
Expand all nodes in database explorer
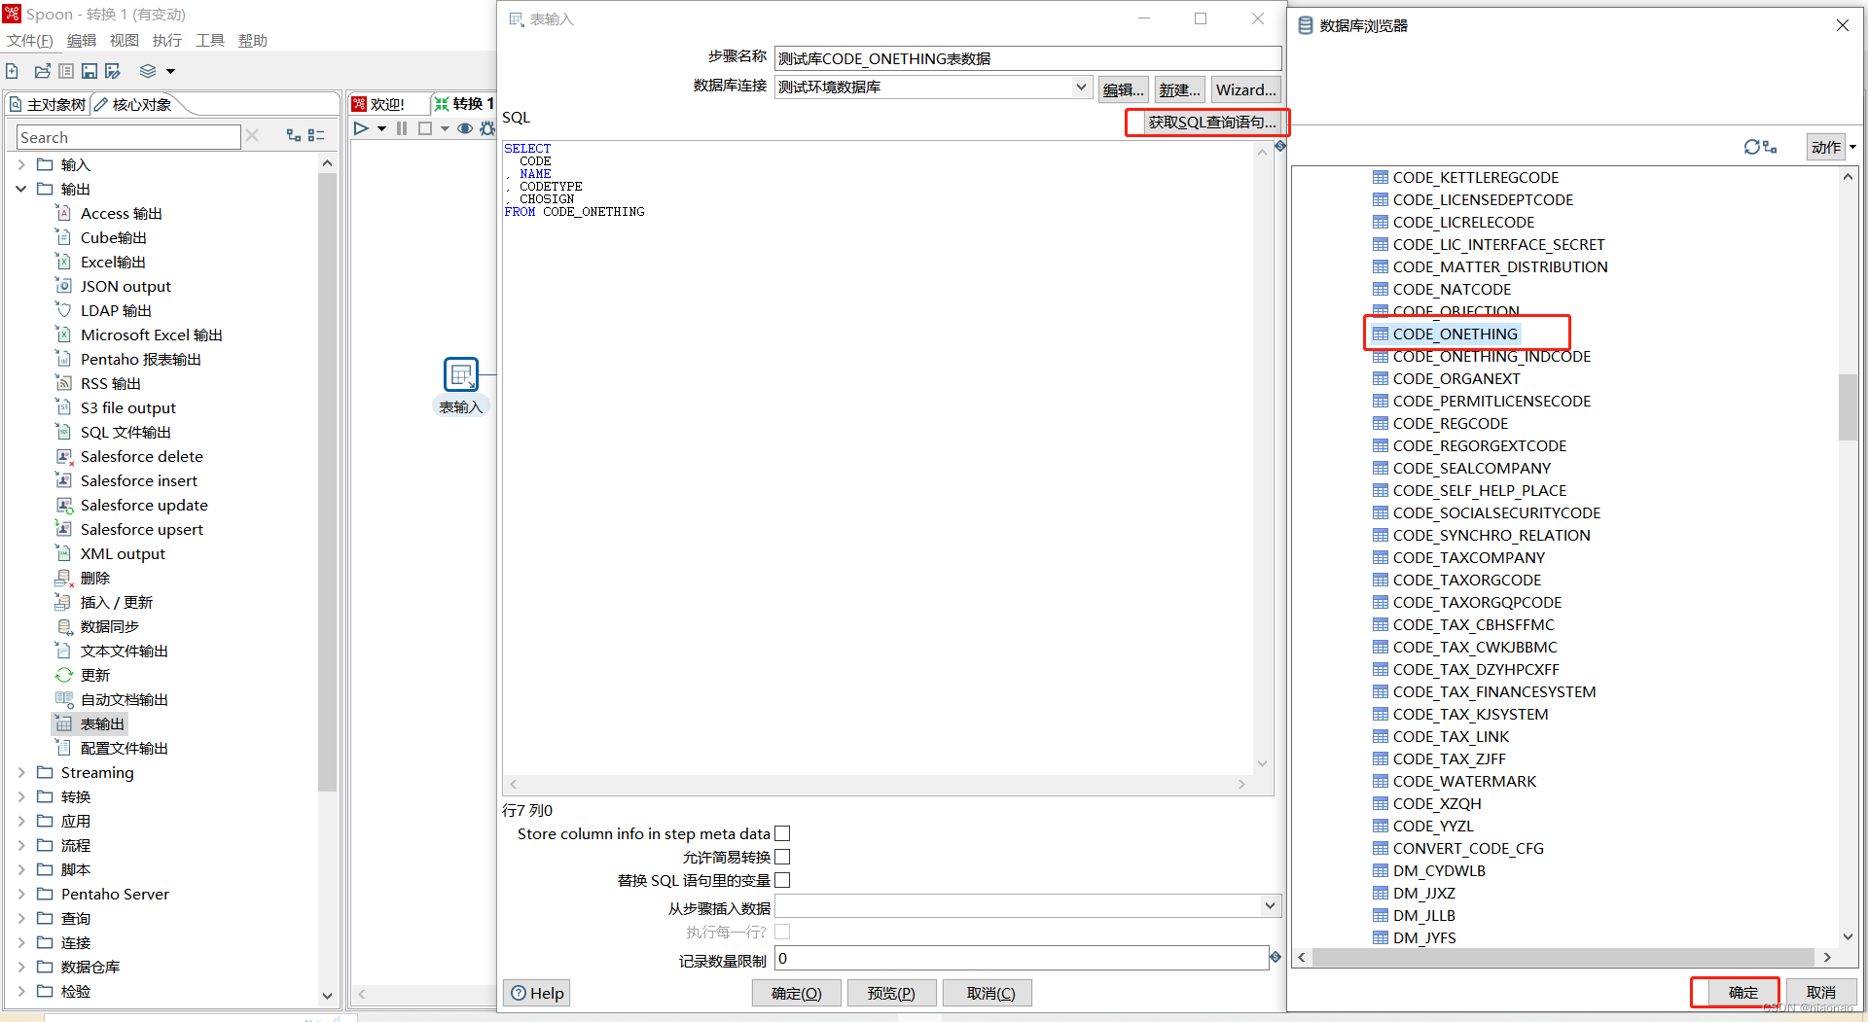coord(1770,147)
